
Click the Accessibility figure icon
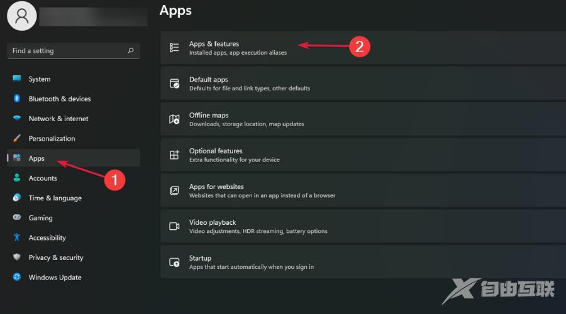16,237
